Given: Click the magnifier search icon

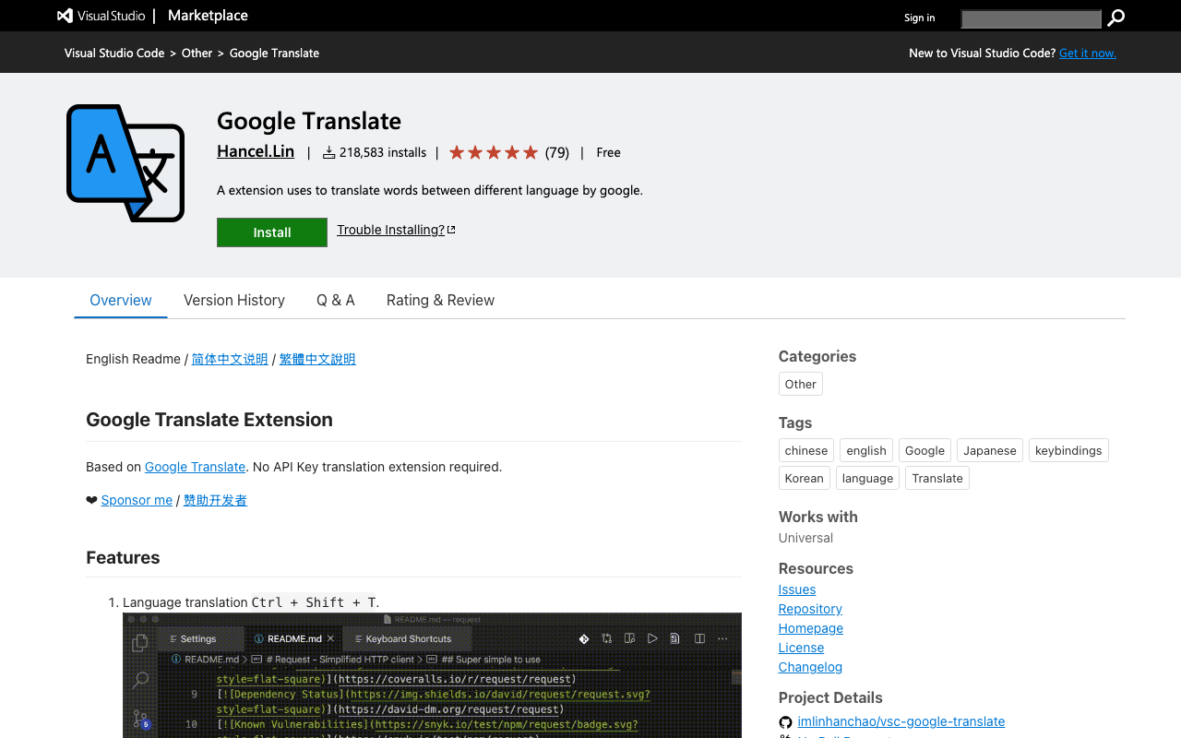Looking at the screenshot, I should pyautogui.click(x=1116, y=18).
